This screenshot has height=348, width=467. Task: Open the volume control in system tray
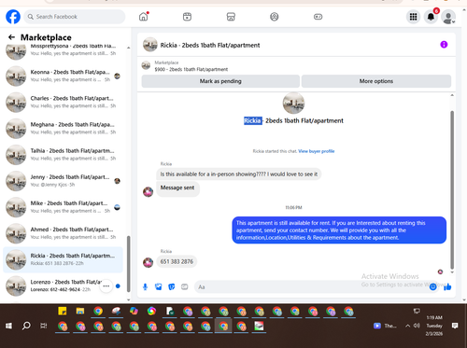[x=417, y=326]
